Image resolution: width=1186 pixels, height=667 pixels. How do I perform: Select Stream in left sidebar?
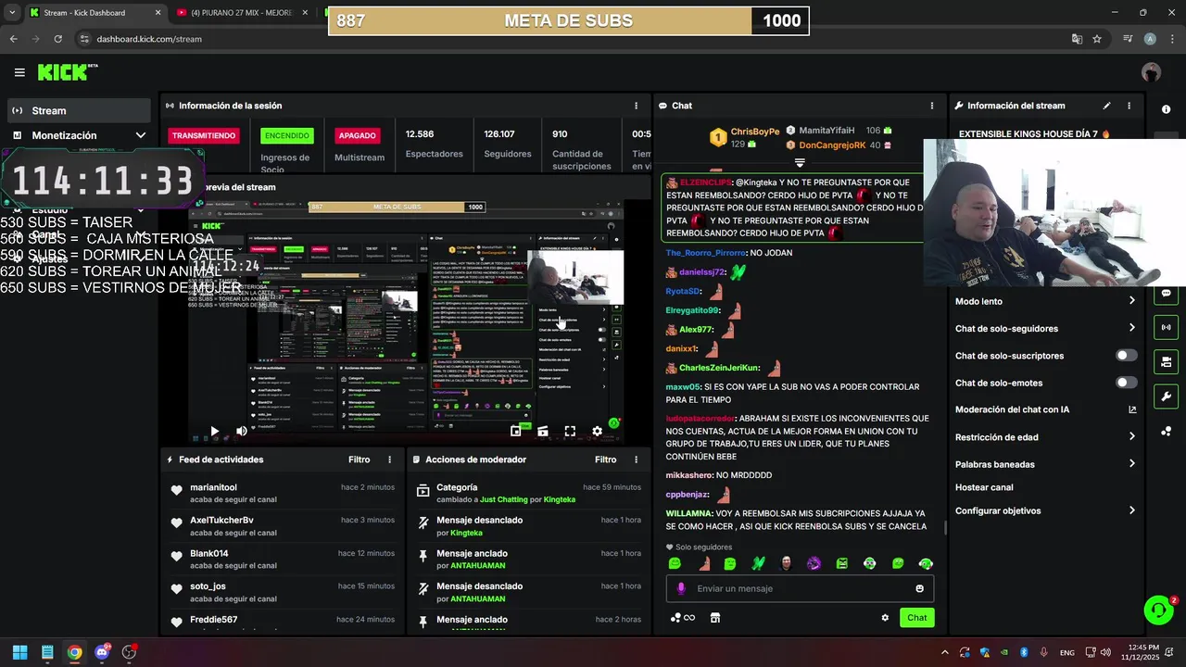click(79, 110)
